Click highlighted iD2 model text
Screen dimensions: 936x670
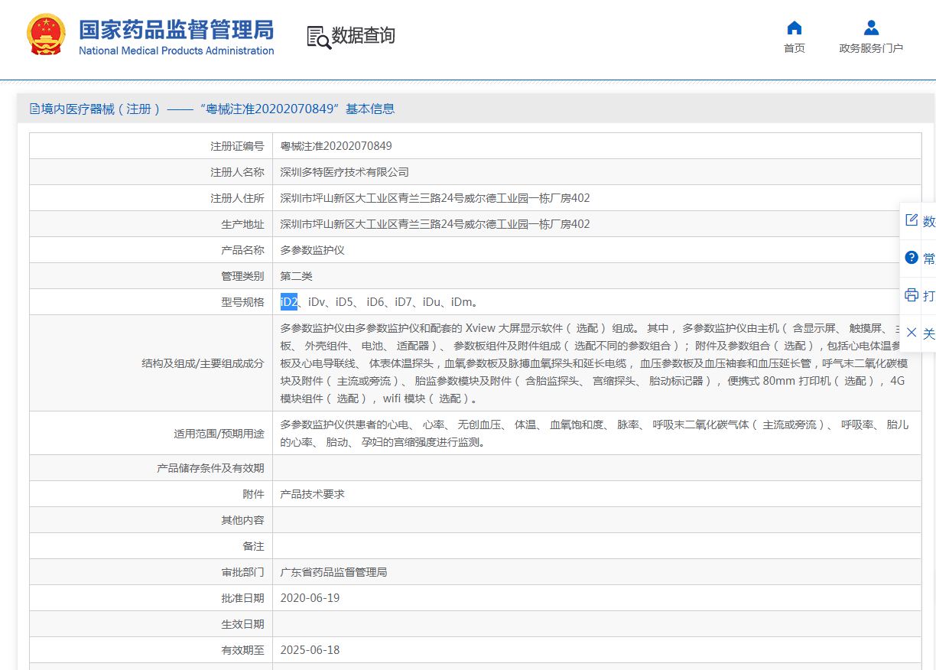tap(289, 302)
